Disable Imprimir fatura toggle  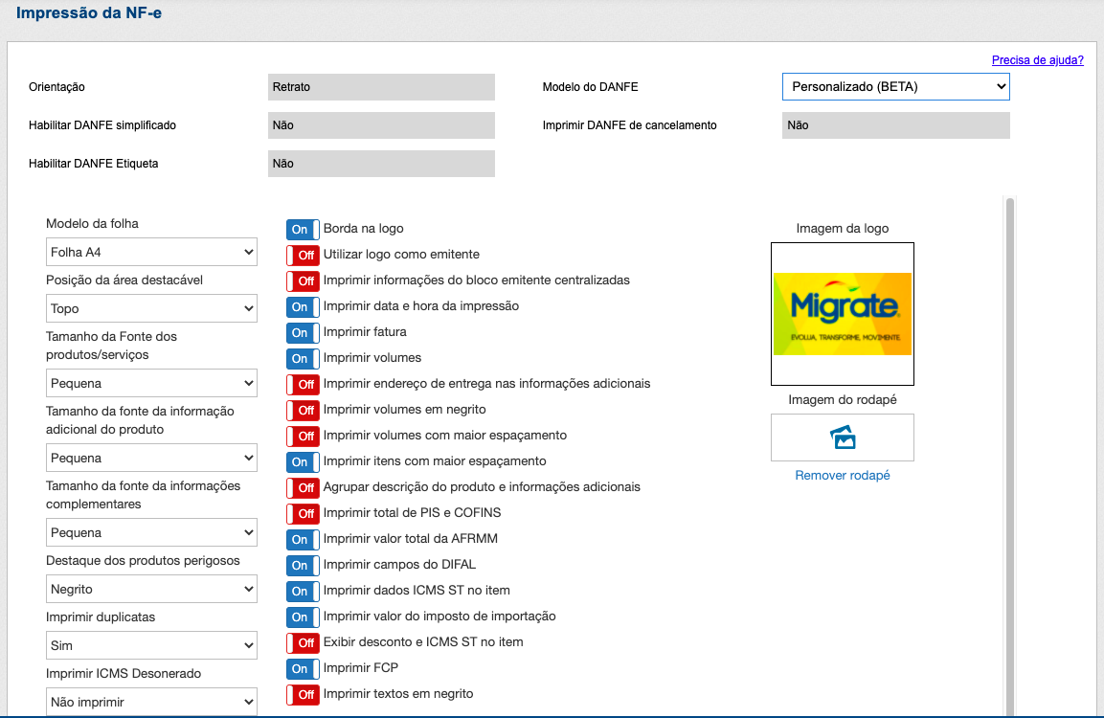coord(303,333)
